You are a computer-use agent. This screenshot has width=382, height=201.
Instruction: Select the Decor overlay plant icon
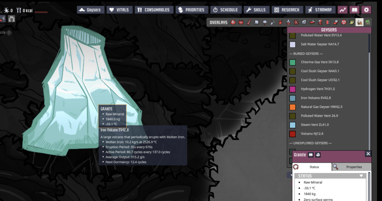(x=288, y=22)
